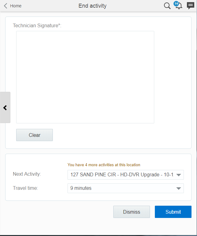Open the Travel time dropdown showing 9 minutes

pyautogui.click(x=122, y=188)
